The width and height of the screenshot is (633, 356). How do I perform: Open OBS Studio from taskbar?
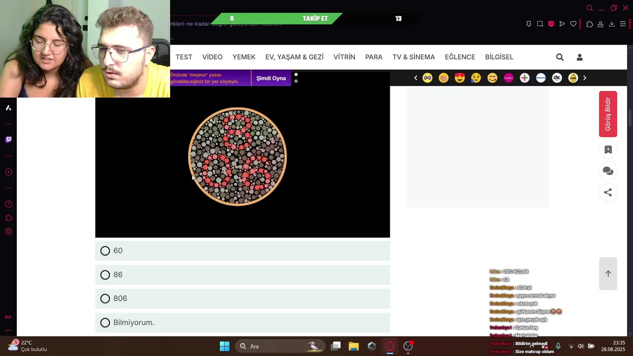[x=408, y=346]
